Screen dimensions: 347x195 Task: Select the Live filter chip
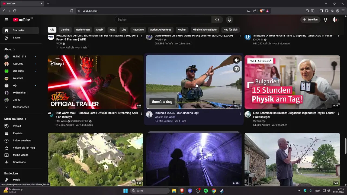pos(124,30)
